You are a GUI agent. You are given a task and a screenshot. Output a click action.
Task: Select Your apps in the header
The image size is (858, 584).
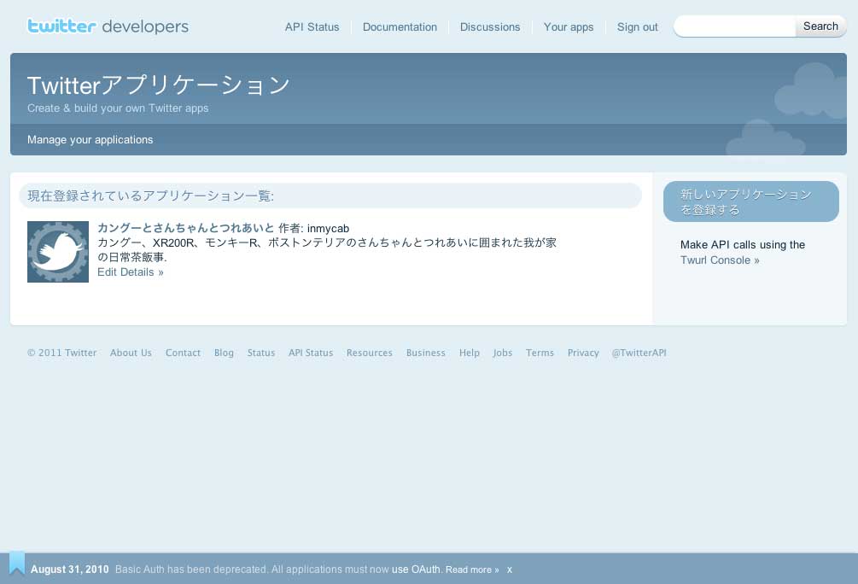(x=569, y=27)
